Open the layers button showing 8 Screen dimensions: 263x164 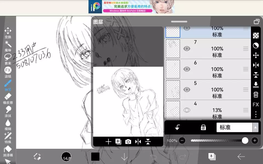point(212,156)
